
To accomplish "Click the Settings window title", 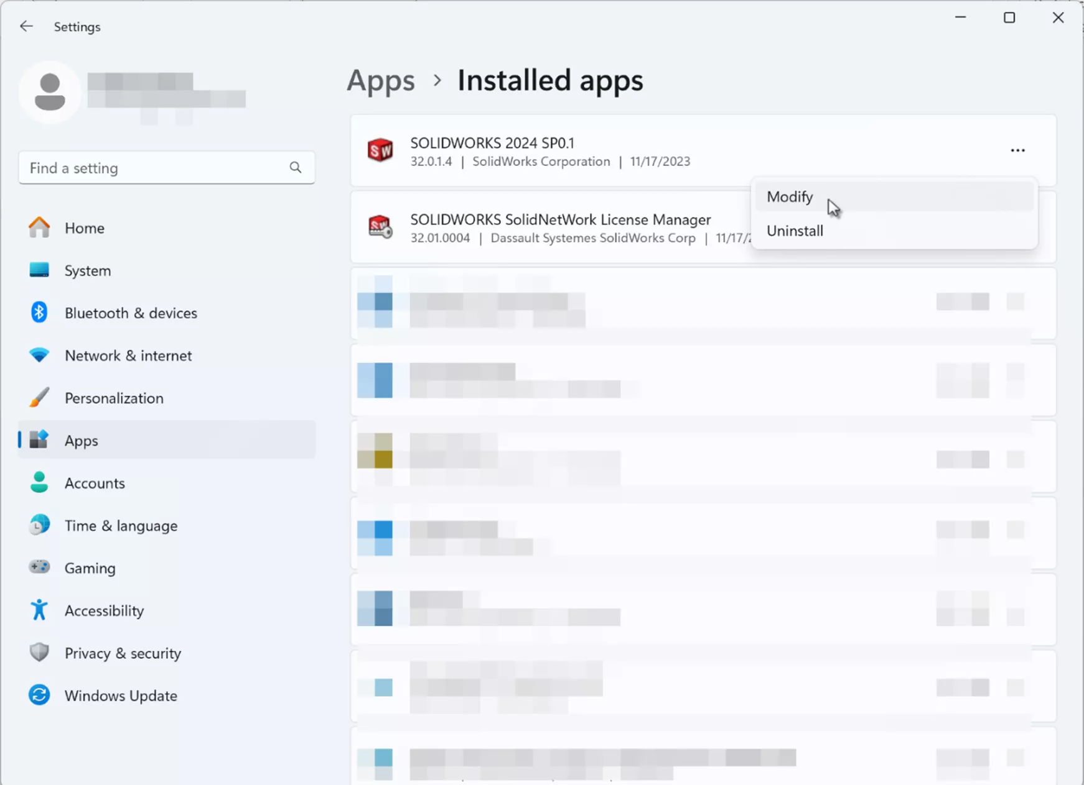I will tap(77, 27).
